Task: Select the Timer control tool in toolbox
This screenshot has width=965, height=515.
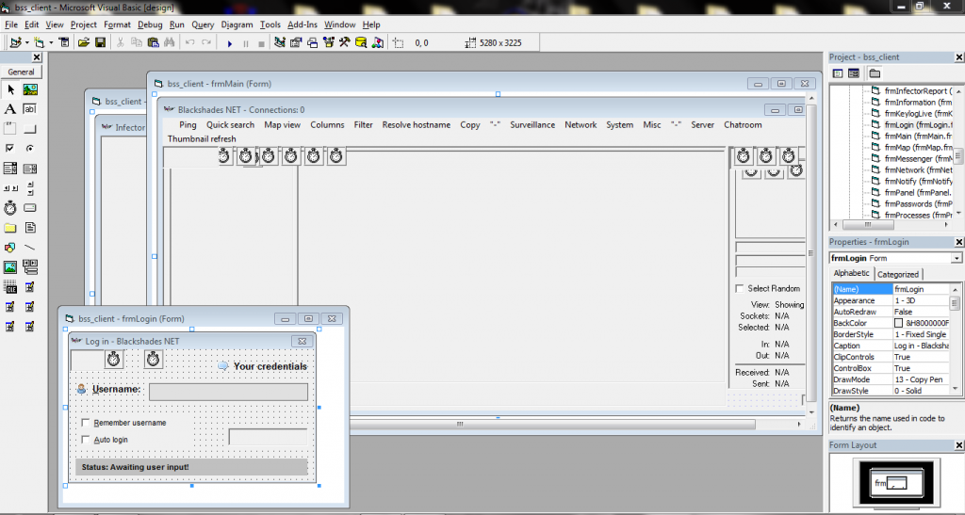Action: 9,208
